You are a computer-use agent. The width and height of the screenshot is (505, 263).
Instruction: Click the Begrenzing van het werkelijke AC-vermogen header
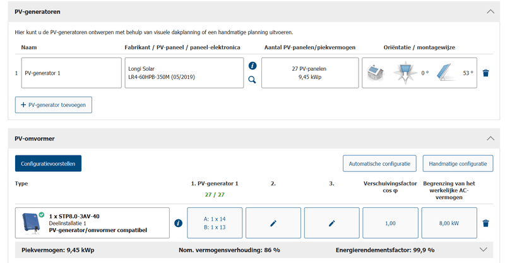click(449, 190)
